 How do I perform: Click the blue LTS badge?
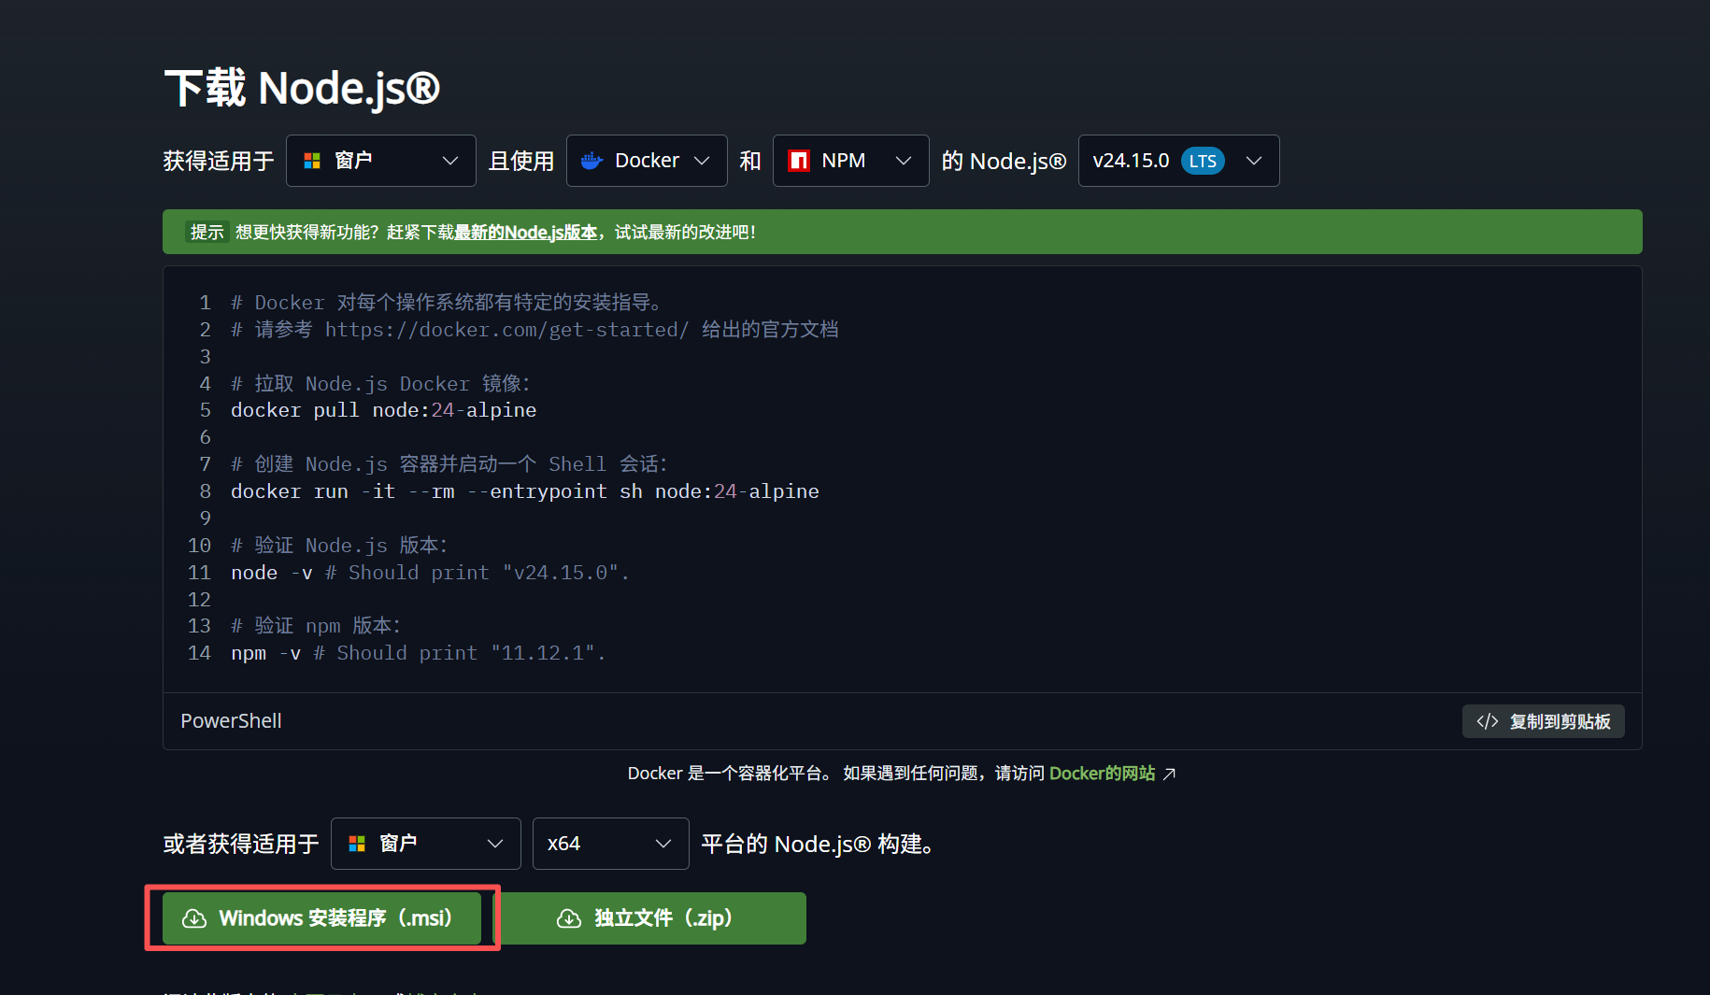1203,161
